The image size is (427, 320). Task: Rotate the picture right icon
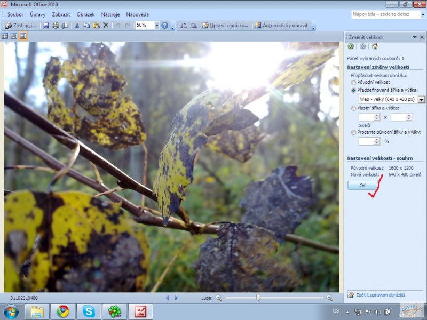(194, 26)
